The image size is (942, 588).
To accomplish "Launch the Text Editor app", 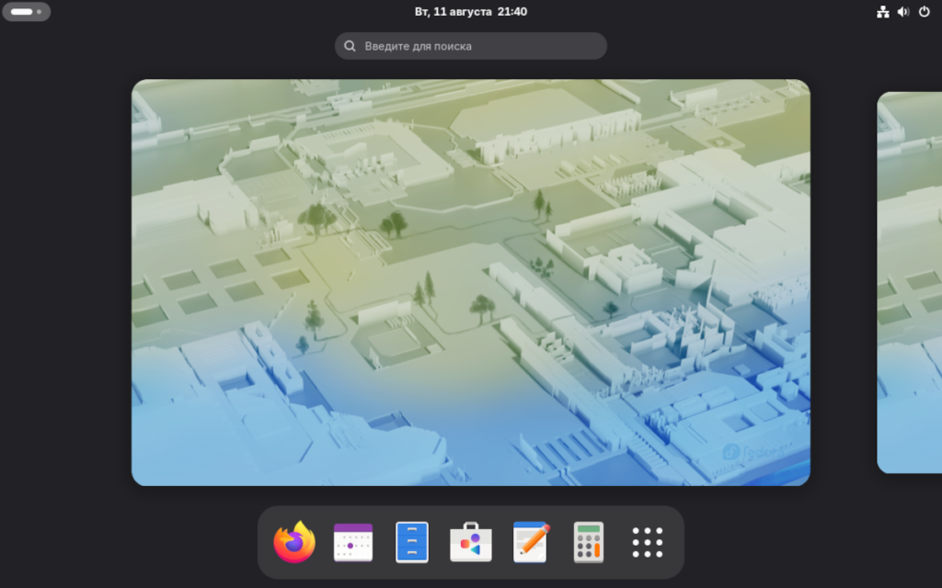I will click(531, 542).
